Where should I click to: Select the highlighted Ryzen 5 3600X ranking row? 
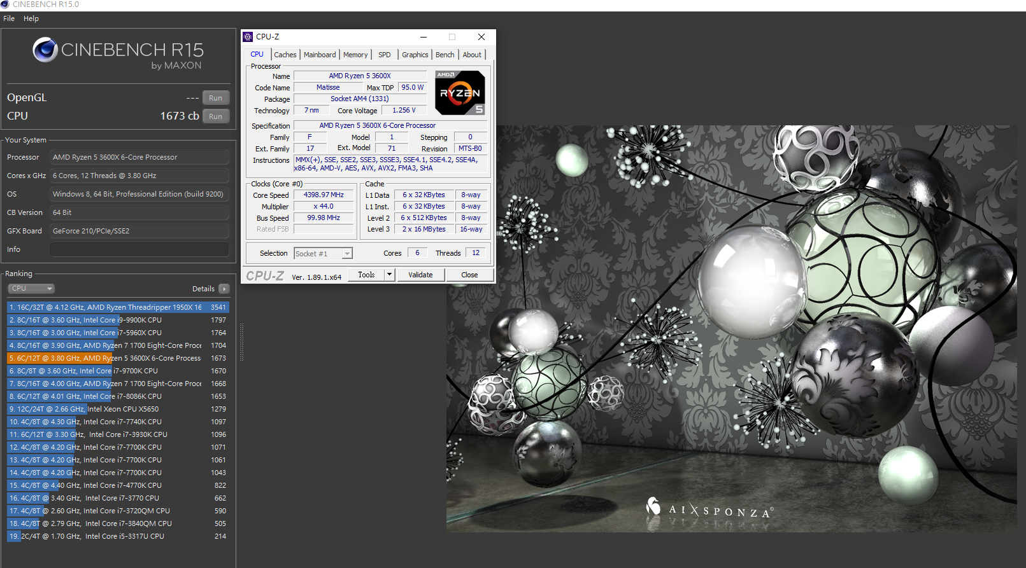(x=118, y=358)
